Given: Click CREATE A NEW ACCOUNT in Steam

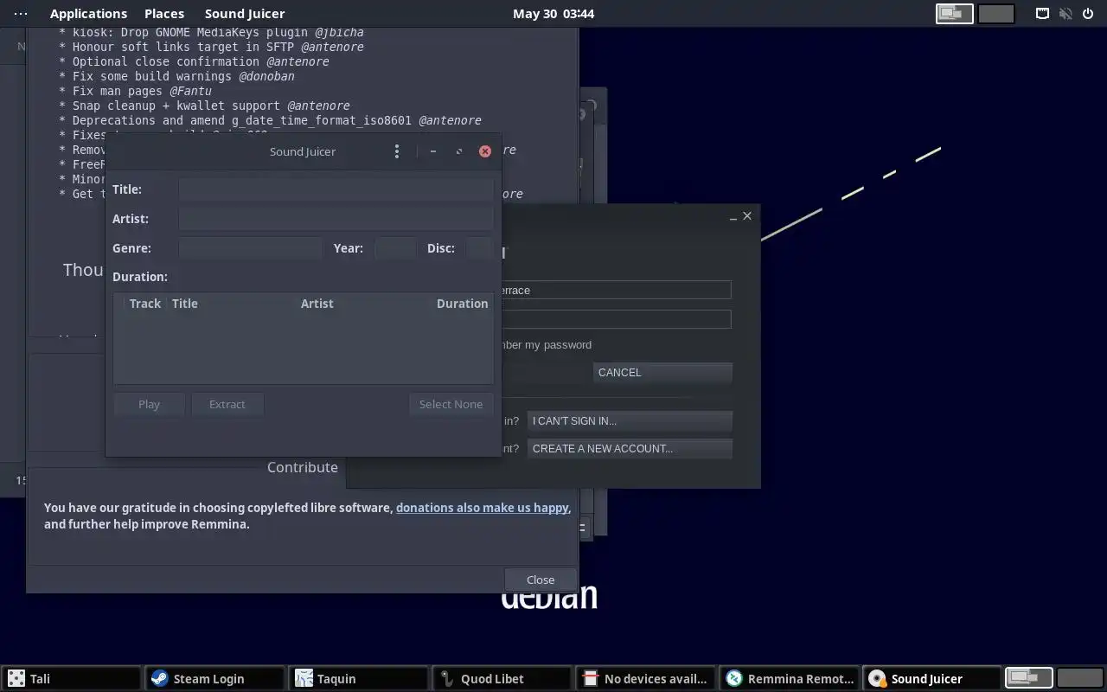Looking at the screenshot, I should 630,449.
